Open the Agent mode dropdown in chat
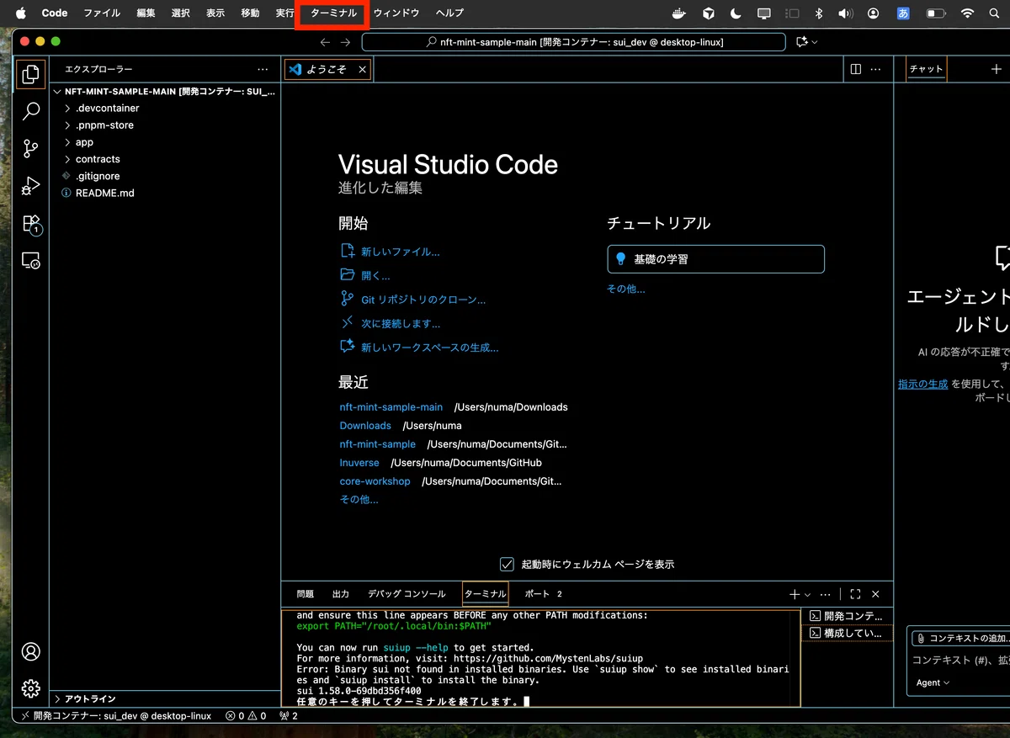 [933, 682]
